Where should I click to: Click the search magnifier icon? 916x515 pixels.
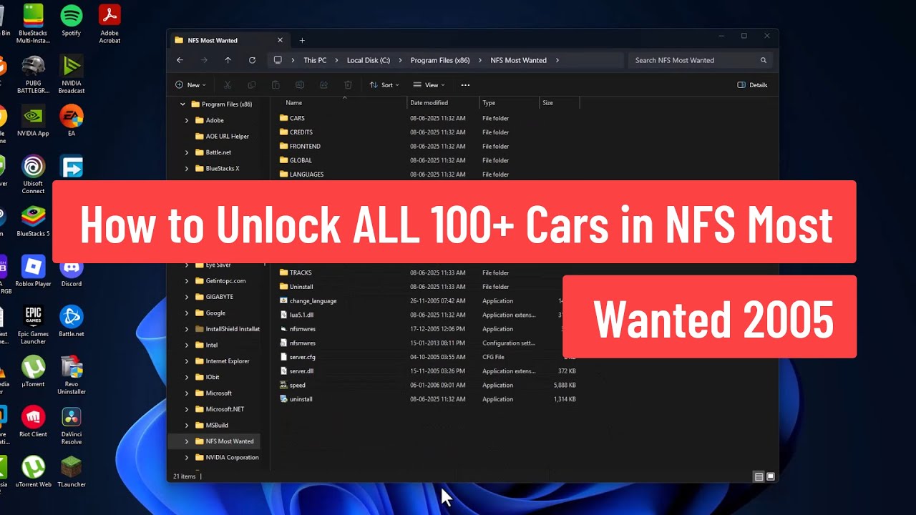764,60
